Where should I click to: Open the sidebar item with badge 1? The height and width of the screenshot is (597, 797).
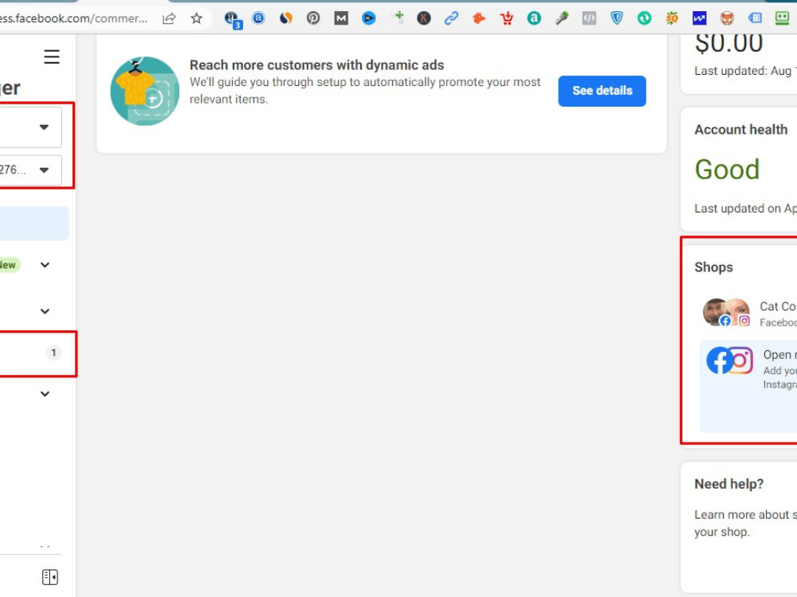tap(34, 353)
